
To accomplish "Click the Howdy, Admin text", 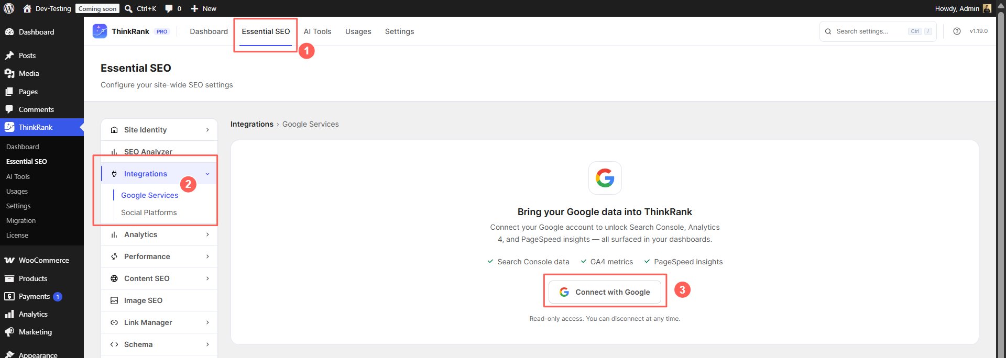I will tap(957, 8).
